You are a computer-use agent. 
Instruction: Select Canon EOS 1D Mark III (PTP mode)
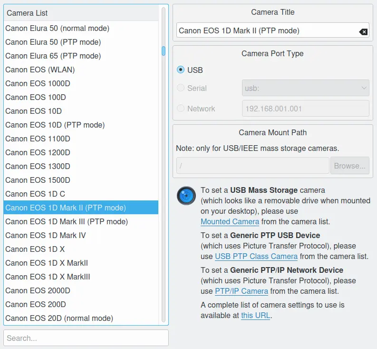tap(81, 221)
